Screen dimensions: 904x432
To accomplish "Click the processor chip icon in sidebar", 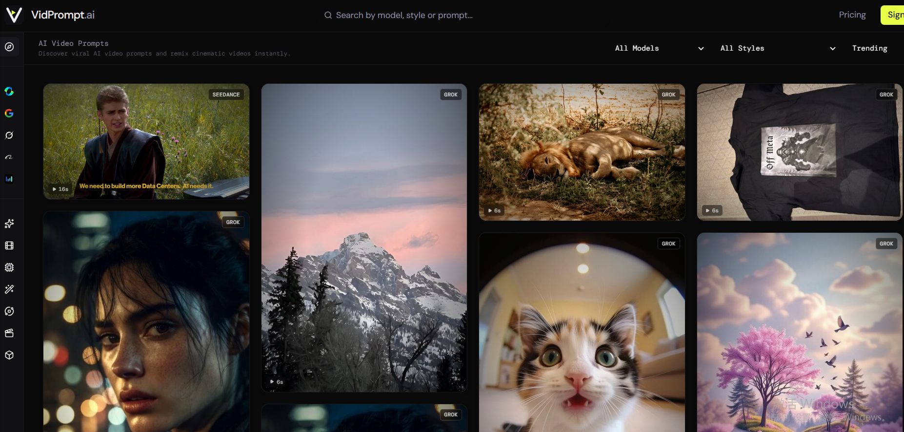I will coord(9,267).
